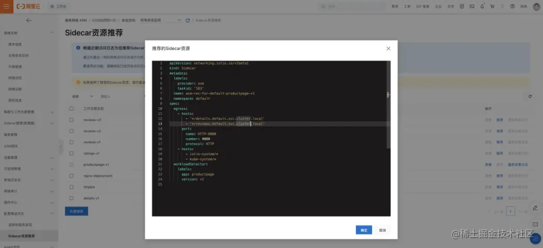Expand 插件中心 sidebar section
Screen dimensions: 543x248
click(x=29, y=202)
